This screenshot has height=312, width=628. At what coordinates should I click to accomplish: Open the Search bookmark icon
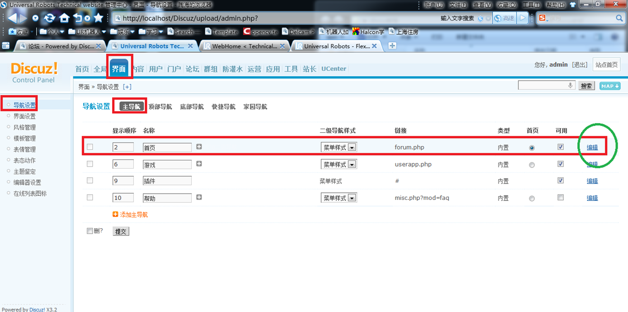pos(171,32)
